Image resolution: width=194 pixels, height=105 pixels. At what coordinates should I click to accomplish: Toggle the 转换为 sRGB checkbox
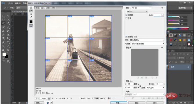click(x=126, y=37)
